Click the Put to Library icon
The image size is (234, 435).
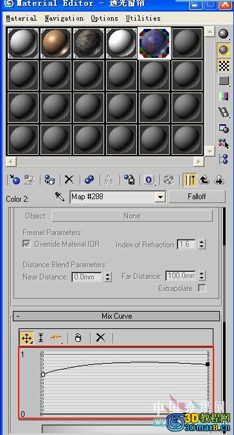[x=129, y=180]
